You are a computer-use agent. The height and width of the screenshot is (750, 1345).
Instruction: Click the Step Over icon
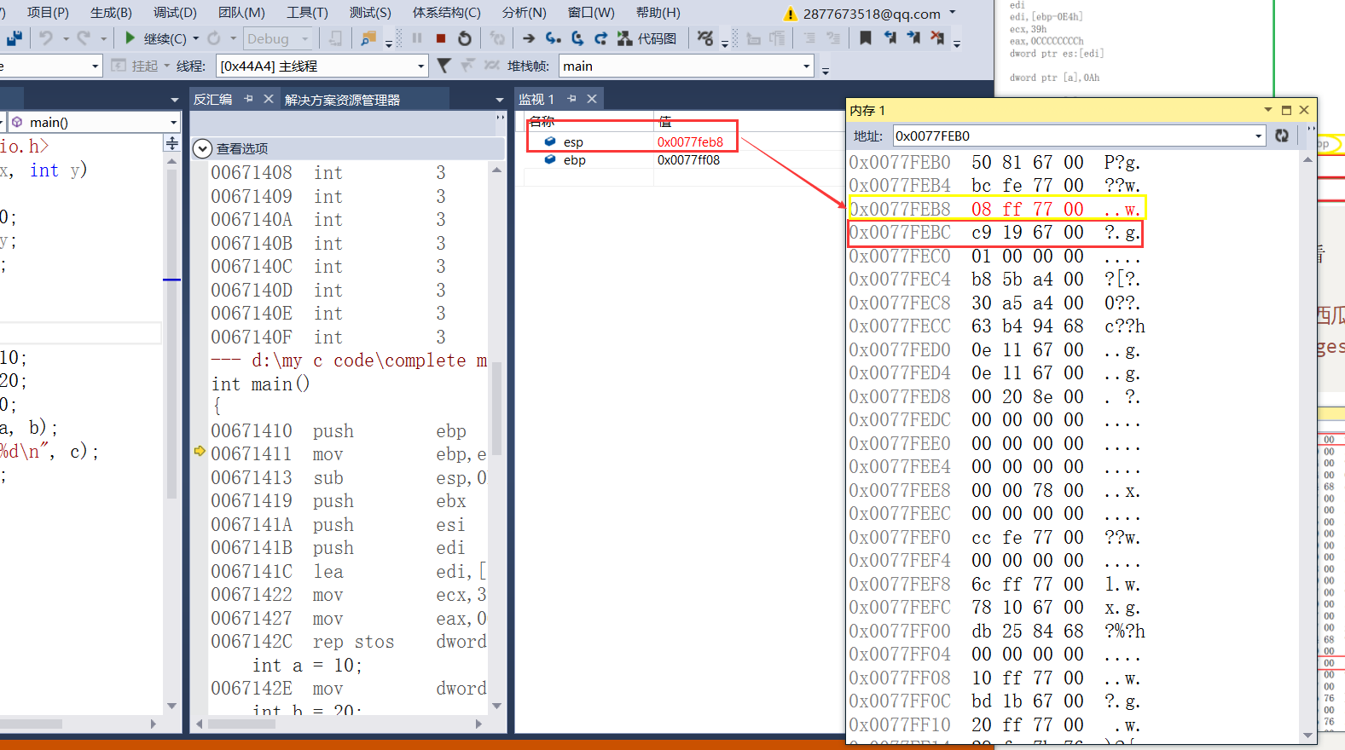pos(577,38)
